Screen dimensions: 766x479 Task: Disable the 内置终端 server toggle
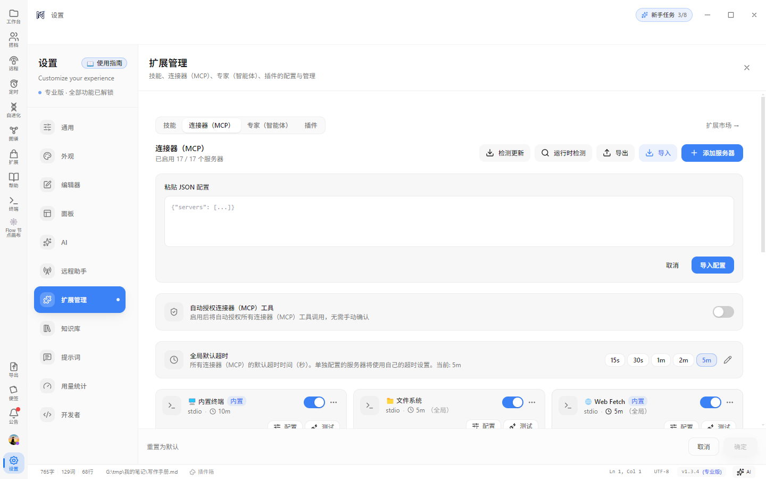[314, 402]
